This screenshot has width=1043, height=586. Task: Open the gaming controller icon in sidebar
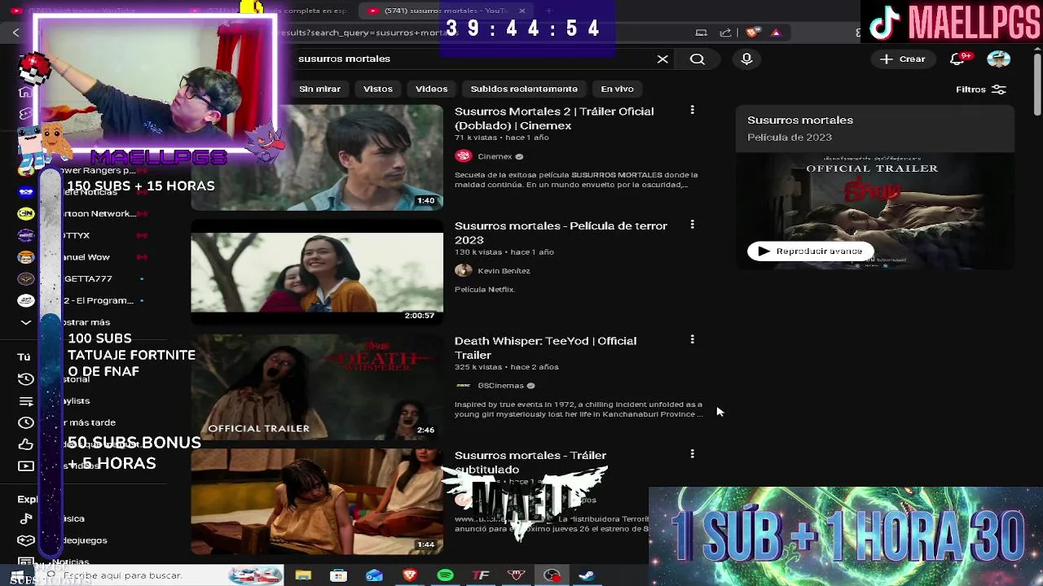click(26, 540)
